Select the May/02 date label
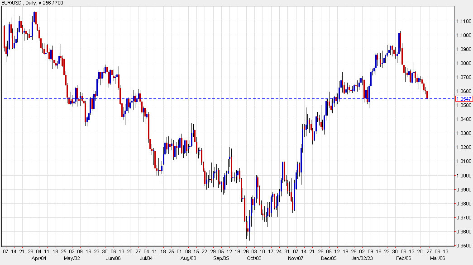This screenshot has width=473, height=265. click(x=72, y=258)
